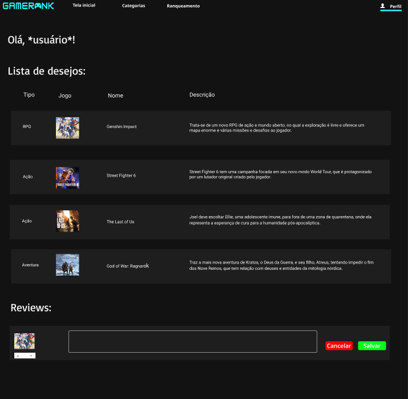Click "Ação" type in Street Fighter 6 row

point(27,177)
